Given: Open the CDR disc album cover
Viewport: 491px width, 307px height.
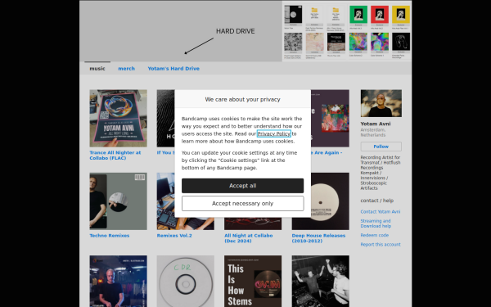Looking at the screenshot, I should click(x=186, y=281).
